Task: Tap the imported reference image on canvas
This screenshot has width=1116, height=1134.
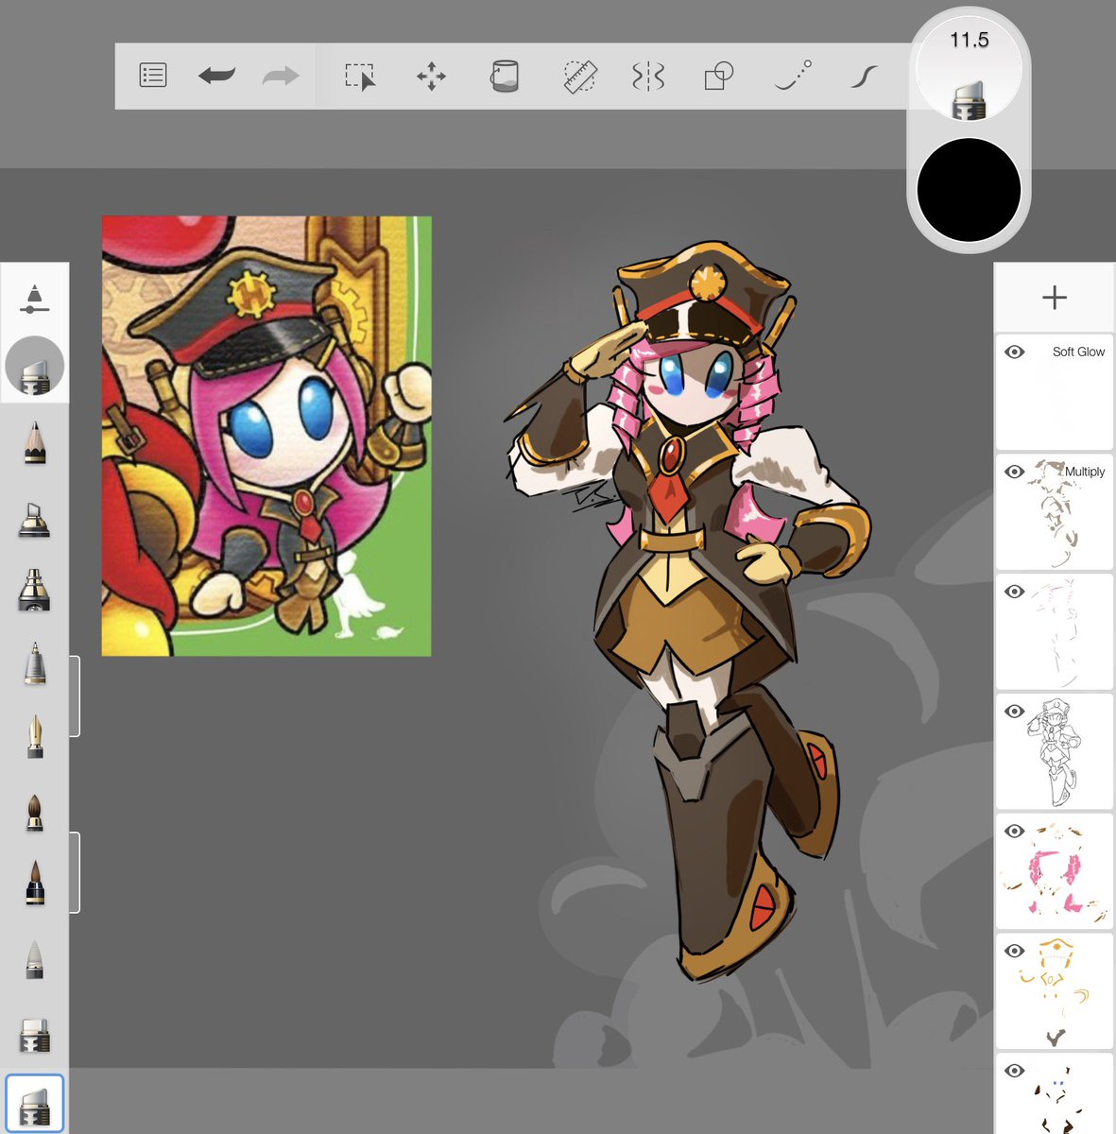Action: [266, 436]
